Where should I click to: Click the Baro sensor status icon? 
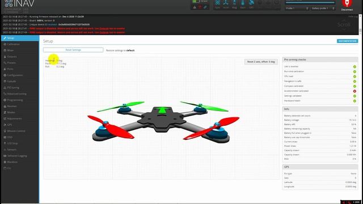(243, 4)
